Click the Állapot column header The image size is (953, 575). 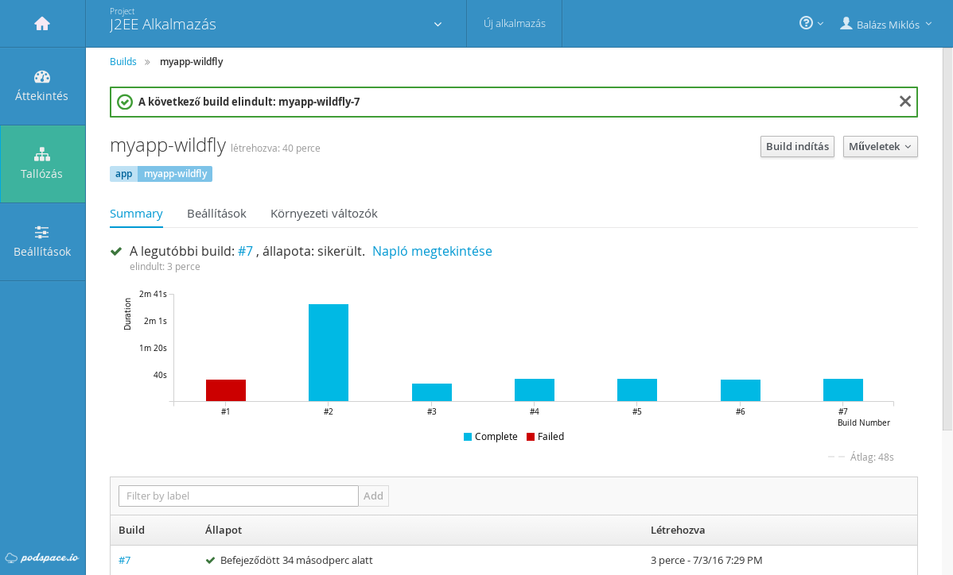[x=223, y=530]
